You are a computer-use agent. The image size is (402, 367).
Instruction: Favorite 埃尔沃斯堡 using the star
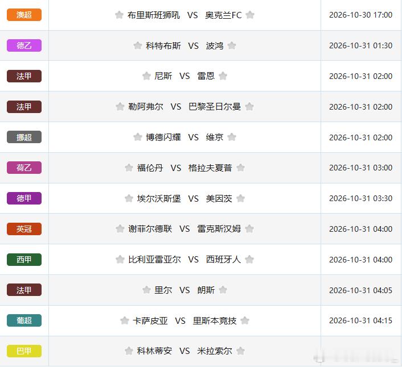pyautogui.click(x=129, y=198)
